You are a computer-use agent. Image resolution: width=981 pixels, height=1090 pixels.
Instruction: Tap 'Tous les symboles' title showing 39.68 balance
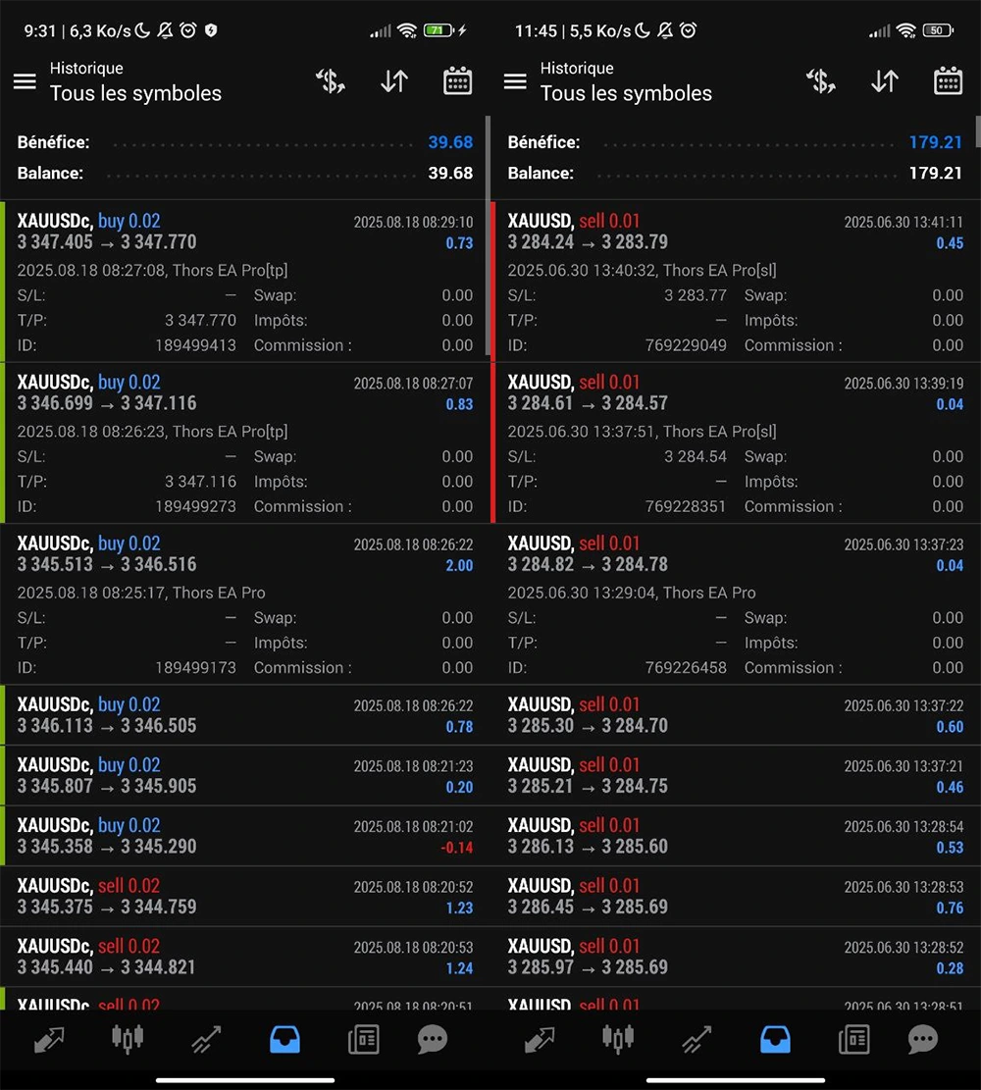coord(135,93)
